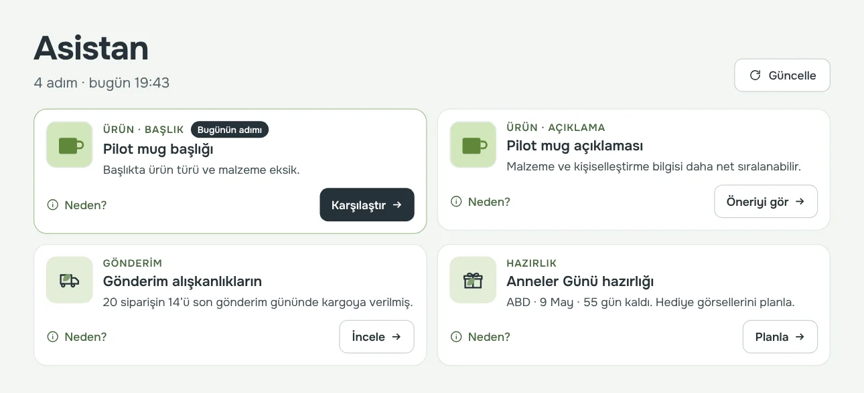Click the Asistan page heading
864x393 pixels.
coord(91,48)
